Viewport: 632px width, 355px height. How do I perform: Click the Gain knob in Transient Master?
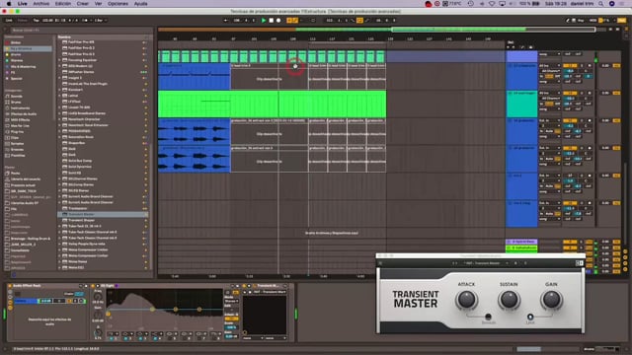[551, 300]
